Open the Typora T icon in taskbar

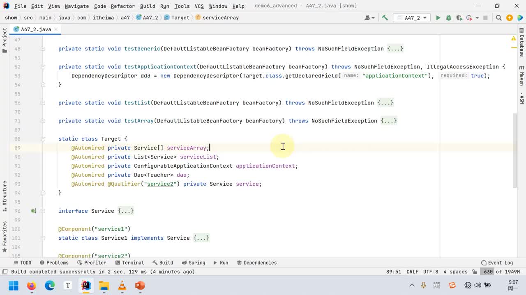coord(68,286)
